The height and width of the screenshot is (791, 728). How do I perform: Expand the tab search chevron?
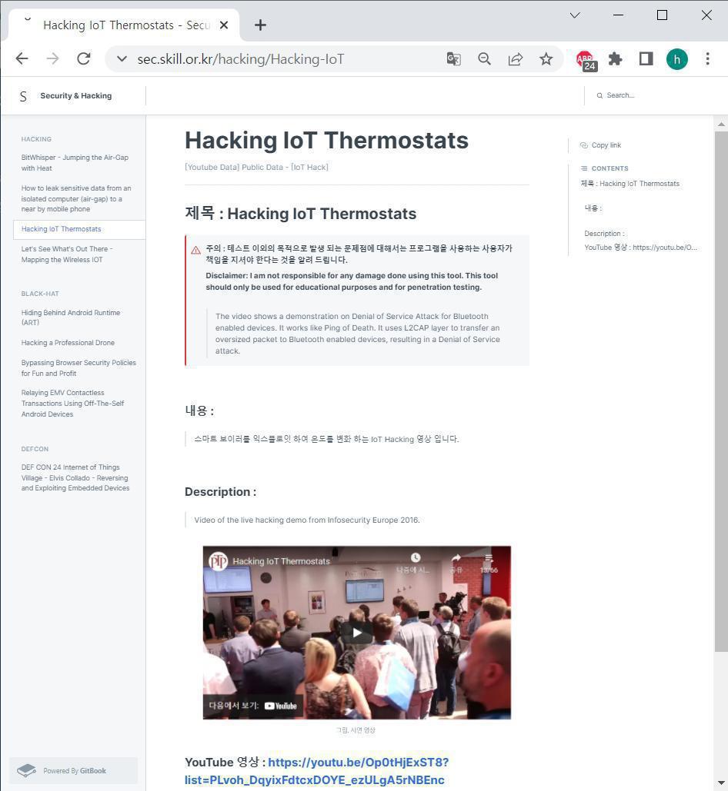coord(575,15)
